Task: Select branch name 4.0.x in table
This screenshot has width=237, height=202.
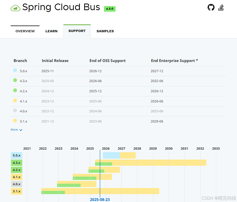Action: pyautogui.click(x=23, y=111)
